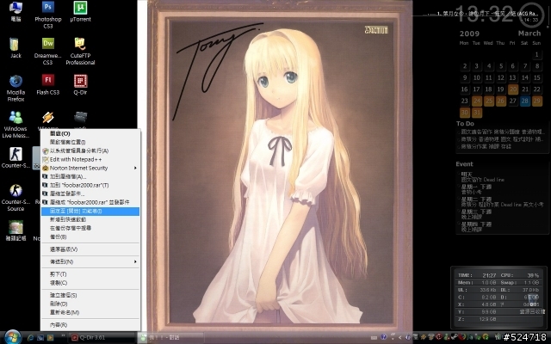This screenshot has height=344, width=551.
Task: Select the µTorrent desktop shortcut
Action: pyautogui.click(x=80, y=12)
